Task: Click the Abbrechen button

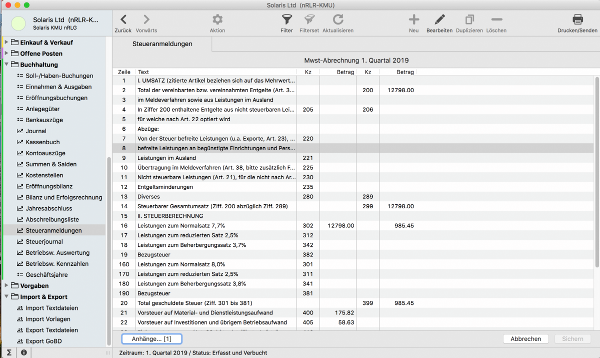Action: (x=525, y=339)
